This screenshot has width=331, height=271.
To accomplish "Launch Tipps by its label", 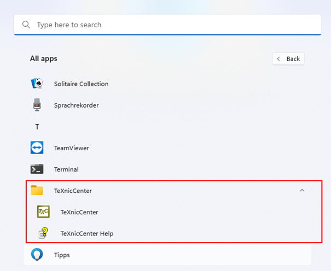I will tap(62, 255).
